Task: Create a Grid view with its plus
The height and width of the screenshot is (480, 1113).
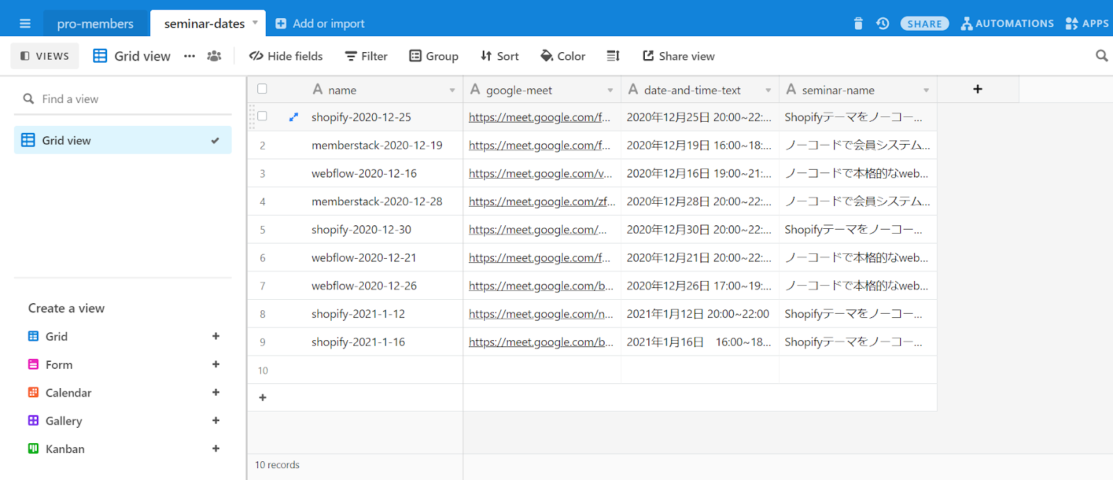Action: pos(216,336)
